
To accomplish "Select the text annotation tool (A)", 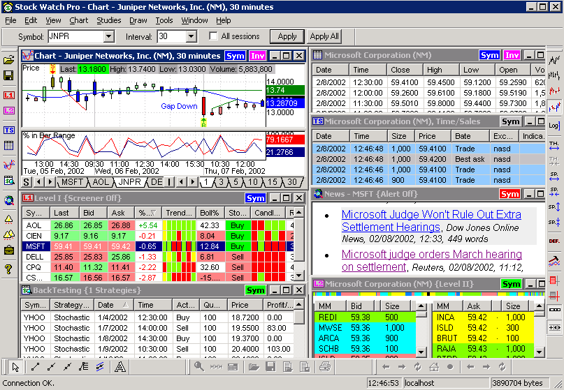I will coord(120,366).
